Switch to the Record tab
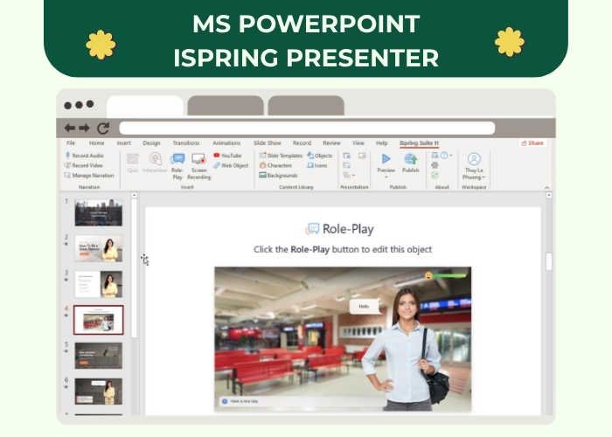This screenshot has height=437, width=612. (302, 143)
